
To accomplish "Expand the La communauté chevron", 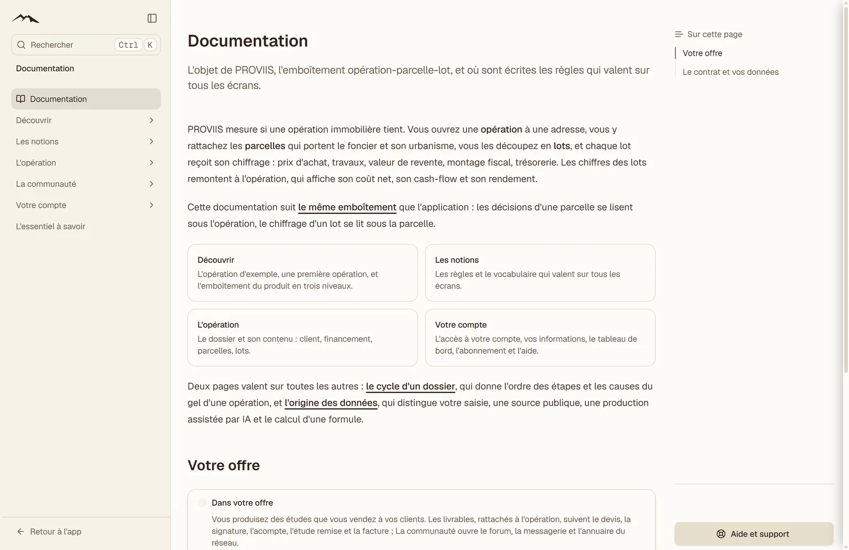I will point(151,184).
